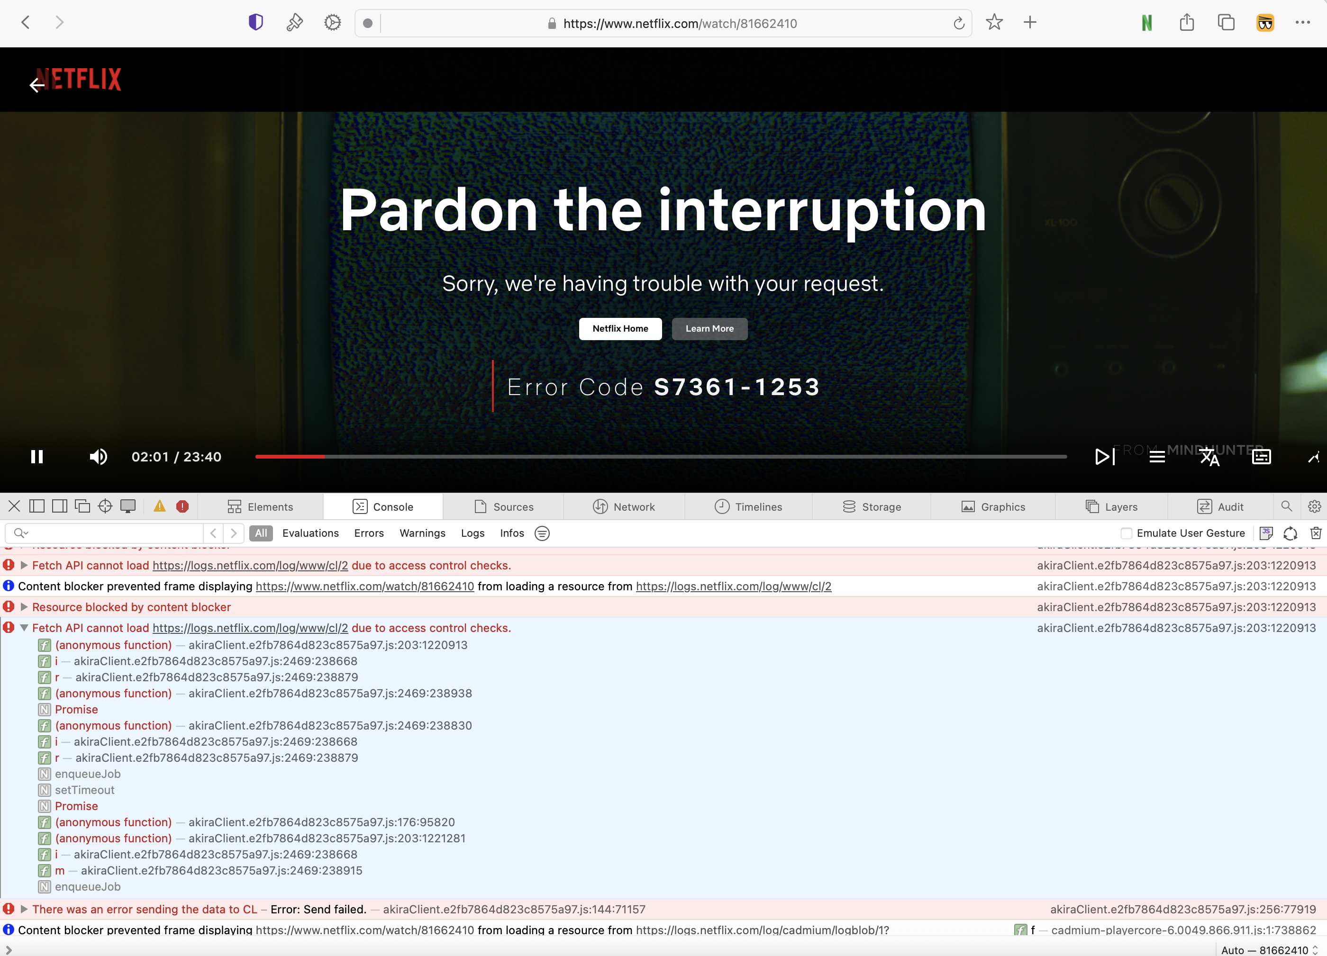Toggle the Warnings console filter
Screen dimensions: 1327x956
pyautogui.click(x=422, y=533)
